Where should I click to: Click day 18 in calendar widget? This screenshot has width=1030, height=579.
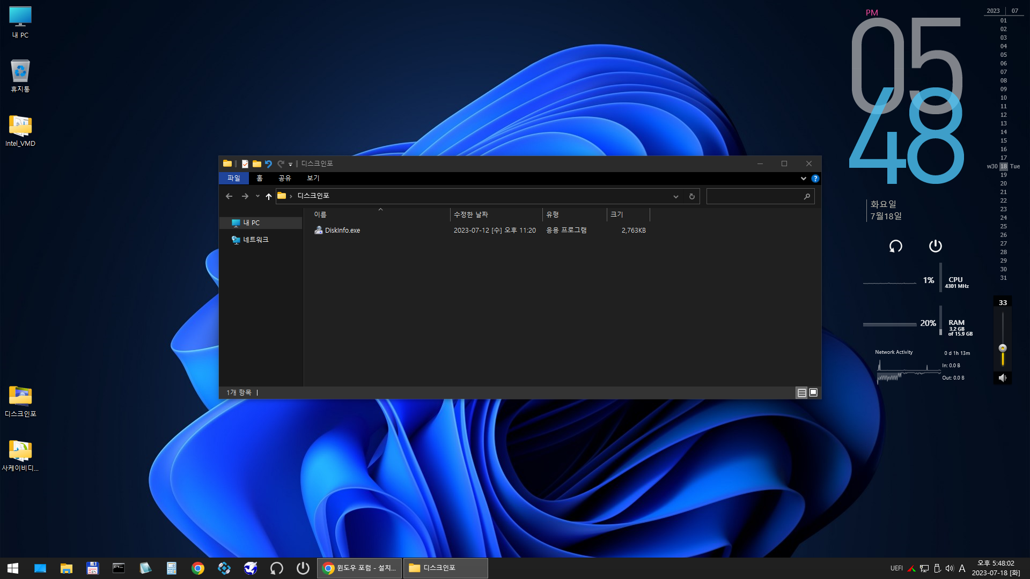(x=1003, y=167)
